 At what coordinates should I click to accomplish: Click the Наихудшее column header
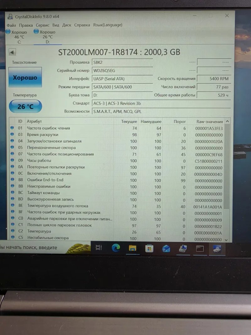pyautogui.click(x=151, y=122)
